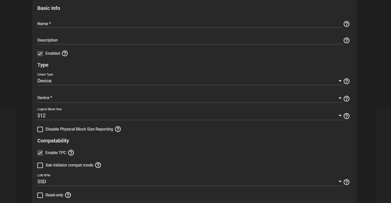Viewport: 391px width, 203px height.
Task: Show help for Enable TPC
Action: click(x=71, y=153)
